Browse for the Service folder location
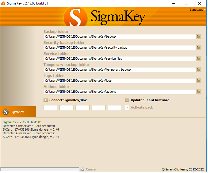Viewport: 208px width, 173px height. (x=198, y=59)
